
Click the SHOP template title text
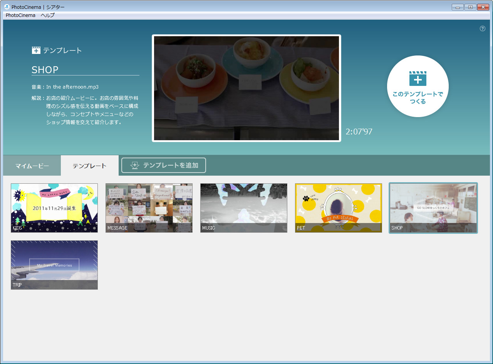pos(45,70)
